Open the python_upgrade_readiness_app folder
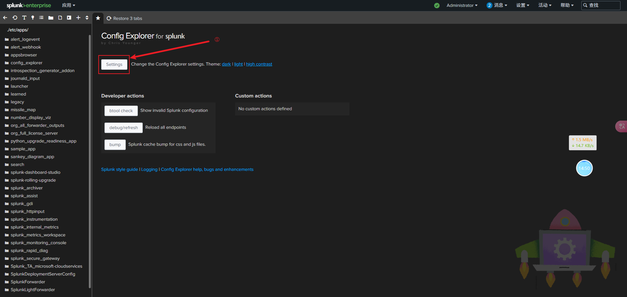The height and width of the screenshot is (297, 627). click(x=43, y=141)
